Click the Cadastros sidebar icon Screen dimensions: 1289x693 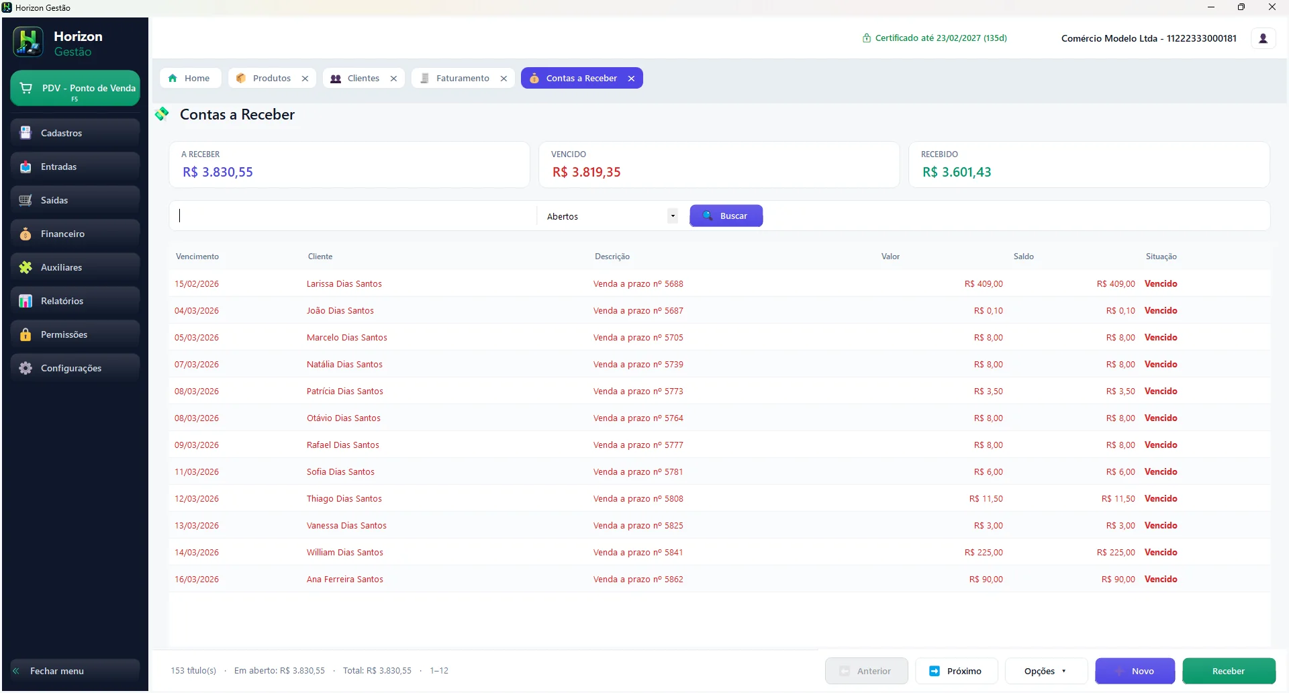click(x=26, y=133)
